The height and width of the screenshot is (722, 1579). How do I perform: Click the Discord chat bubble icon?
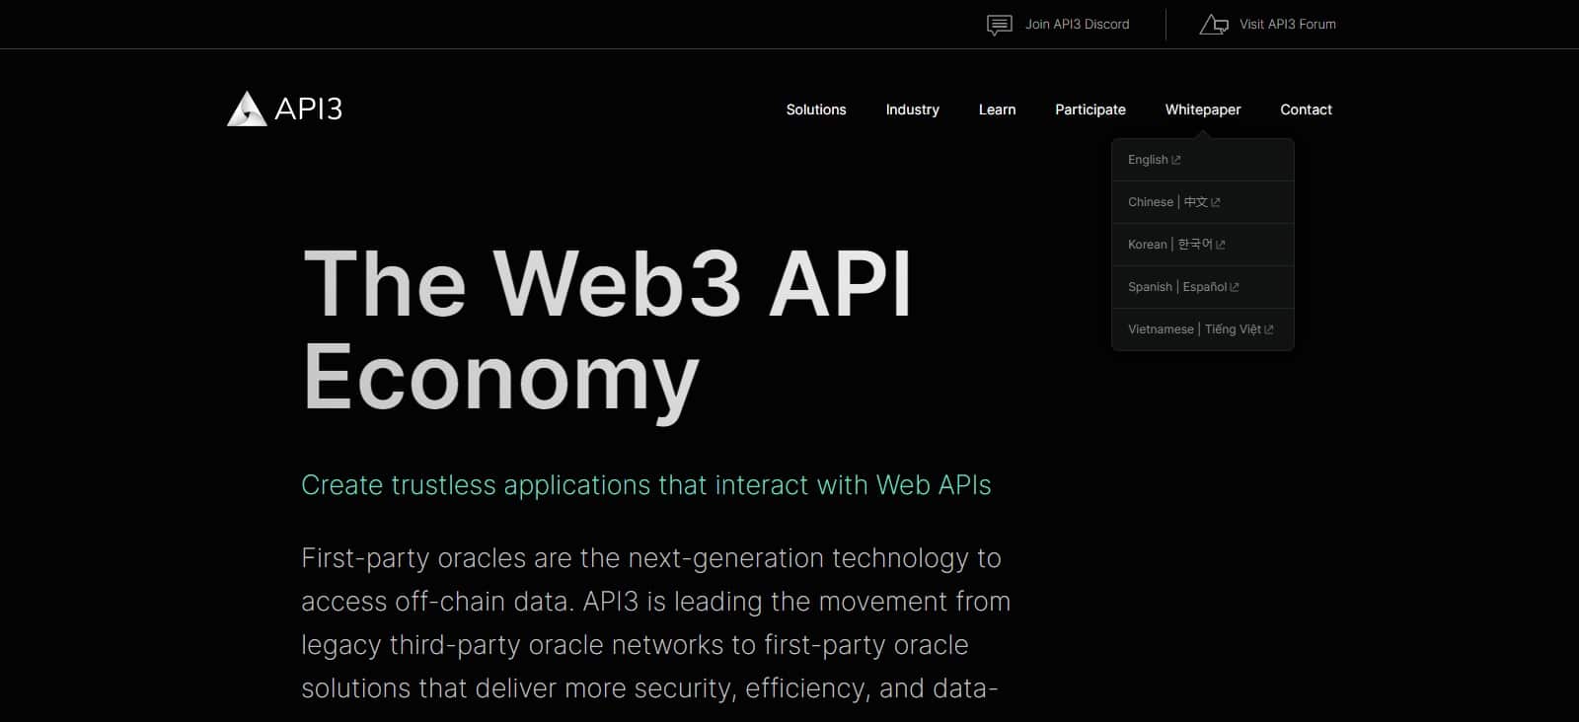point(1000,25)
